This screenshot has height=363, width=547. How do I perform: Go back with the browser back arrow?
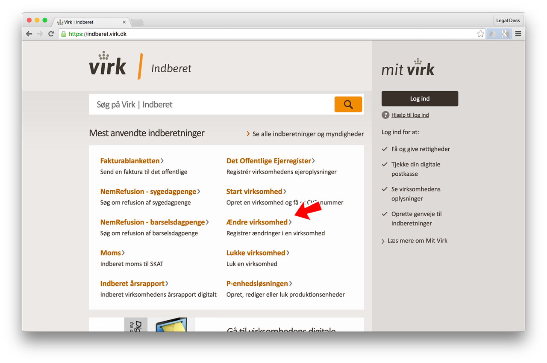pyautogui.click(x=29, y=34)
